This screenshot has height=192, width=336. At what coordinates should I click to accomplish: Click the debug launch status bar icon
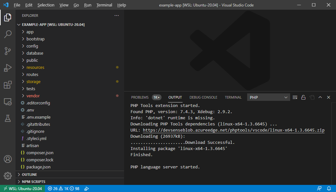click(x=87, y=188)
